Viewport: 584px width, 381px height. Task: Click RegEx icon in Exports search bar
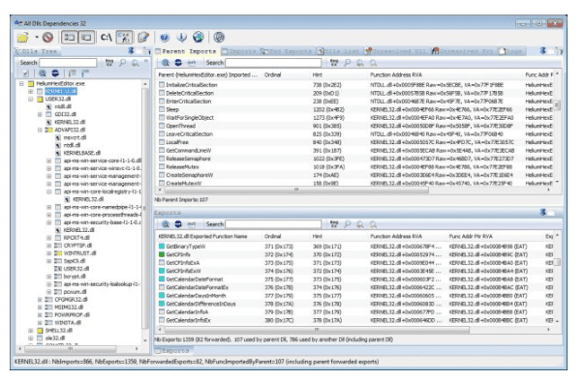[x=334, y=224]
